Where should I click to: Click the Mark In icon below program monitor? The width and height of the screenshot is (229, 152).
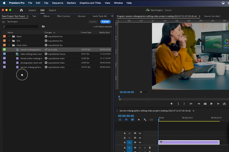[x=178, y=104]
